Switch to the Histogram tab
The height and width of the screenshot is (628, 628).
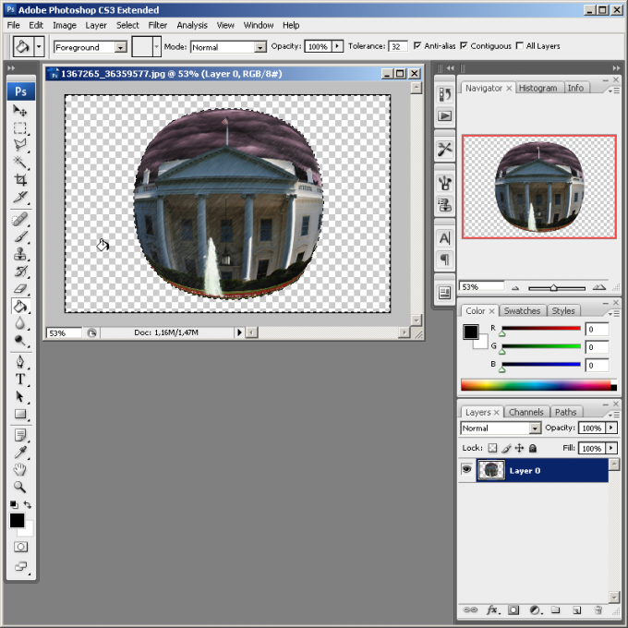pos(537,88)
